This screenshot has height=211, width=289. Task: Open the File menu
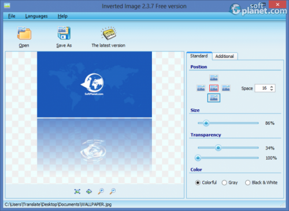12,16
